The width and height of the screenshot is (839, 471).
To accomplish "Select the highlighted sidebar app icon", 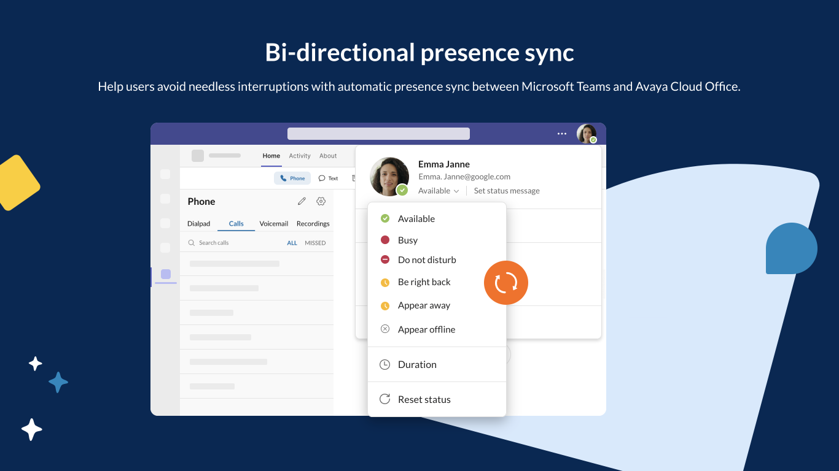I will click(x=166, y=274).
